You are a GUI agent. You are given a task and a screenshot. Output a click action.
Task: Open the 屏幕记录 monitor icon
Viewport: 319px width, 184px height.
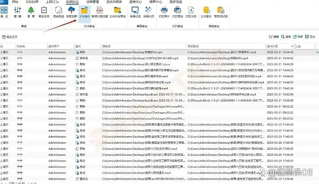pos(135,10)
